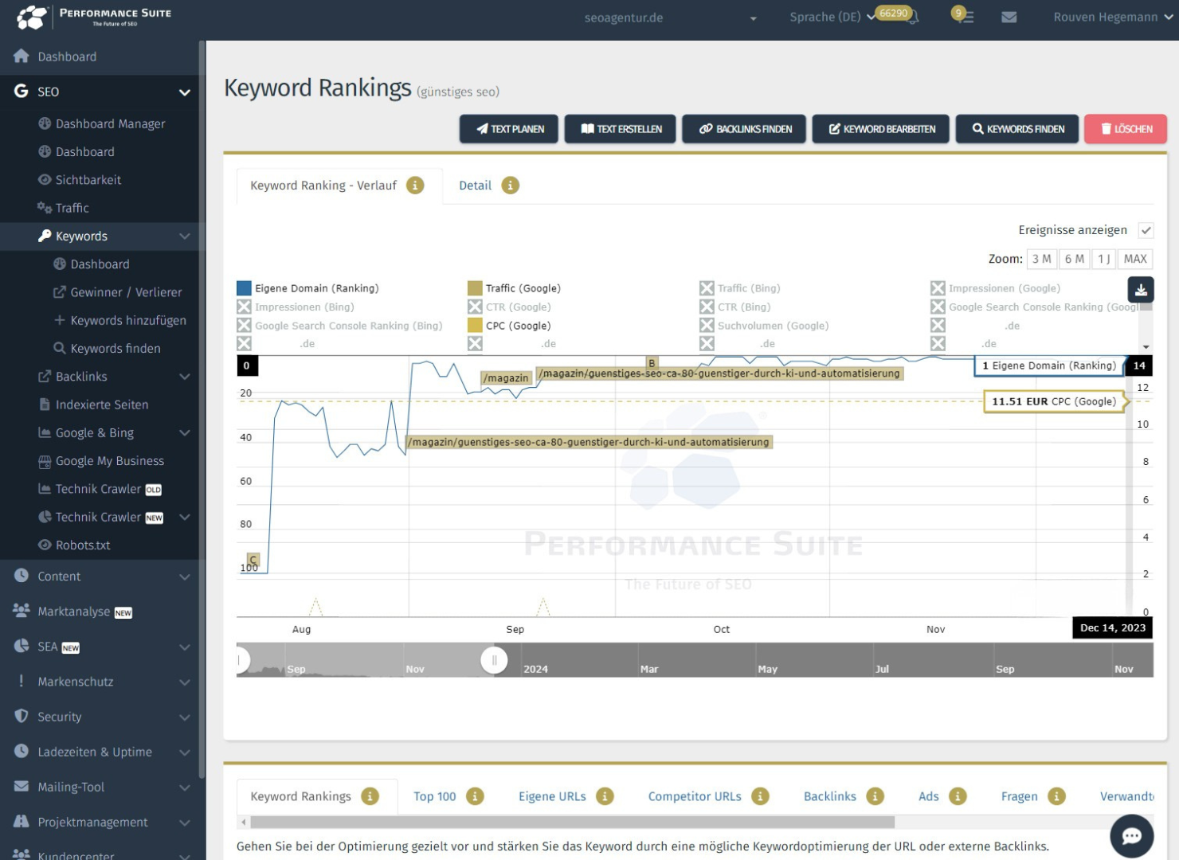Click the right timeline range slider handle
1179x860 pixels.
(494, 660)
